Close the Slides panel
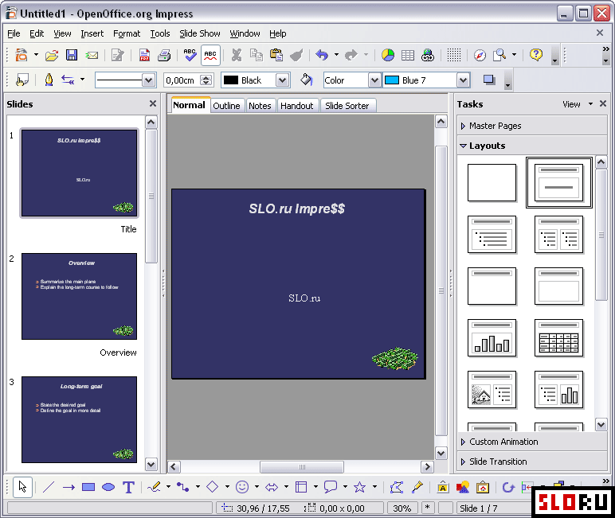 (x=153, y=103)
